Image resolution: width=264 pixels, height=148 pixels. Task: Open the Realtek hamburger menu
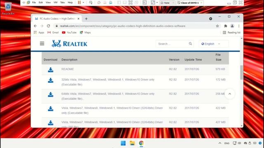(42, 44)
